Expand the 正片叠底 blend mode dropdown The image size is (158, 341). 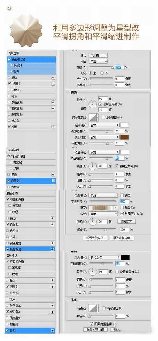click(x=104, y=257)
